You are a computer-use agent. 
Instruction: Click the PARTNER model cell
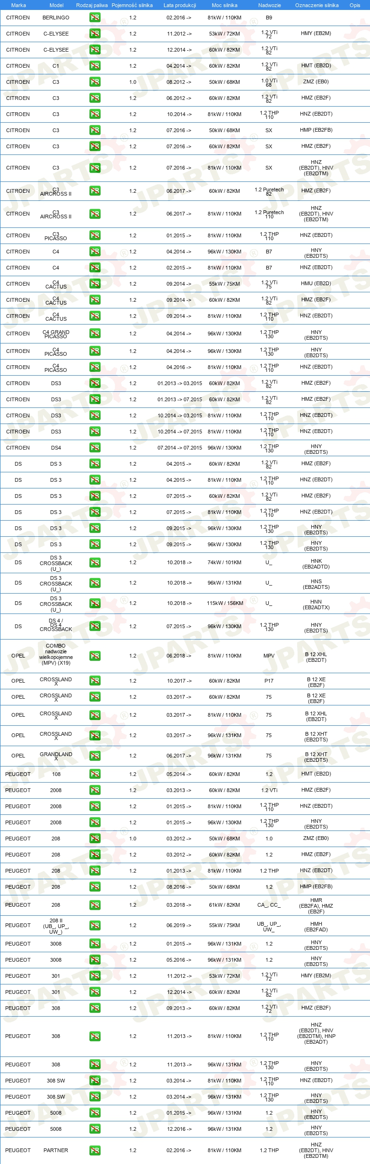[x=56, y=1150]
